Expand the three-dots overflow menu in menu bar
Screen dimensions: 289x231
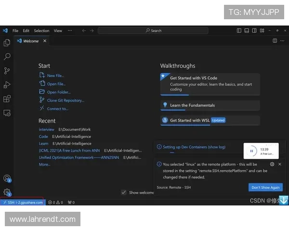(70, 30)
